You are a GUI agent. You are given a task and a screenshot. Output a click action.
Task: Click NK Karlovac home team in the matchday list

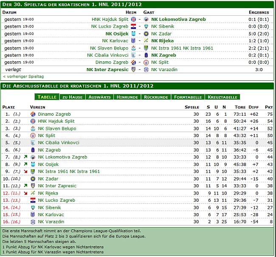pos(115,41)
